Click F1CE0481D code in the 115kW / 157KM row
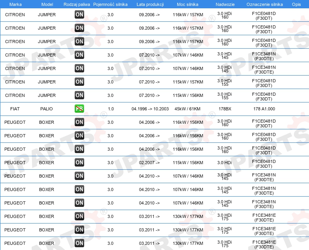309x250 pixels. coord(264,83)
